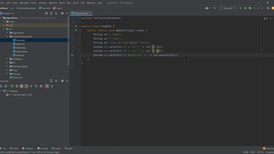
Task: Run main method from gutter arrow
Action: [76, 30]
